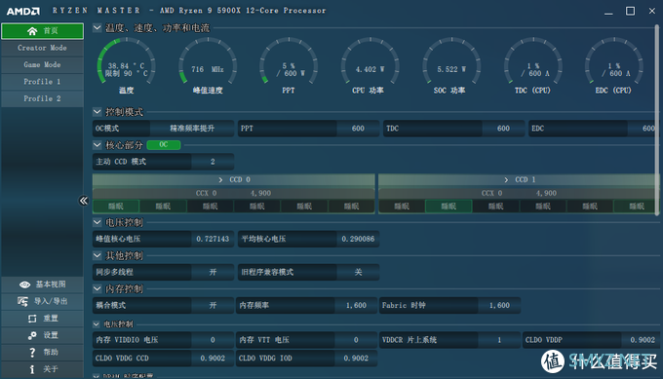
Task: Click the 重置 reset icon
Action: [x=32, y=319]
